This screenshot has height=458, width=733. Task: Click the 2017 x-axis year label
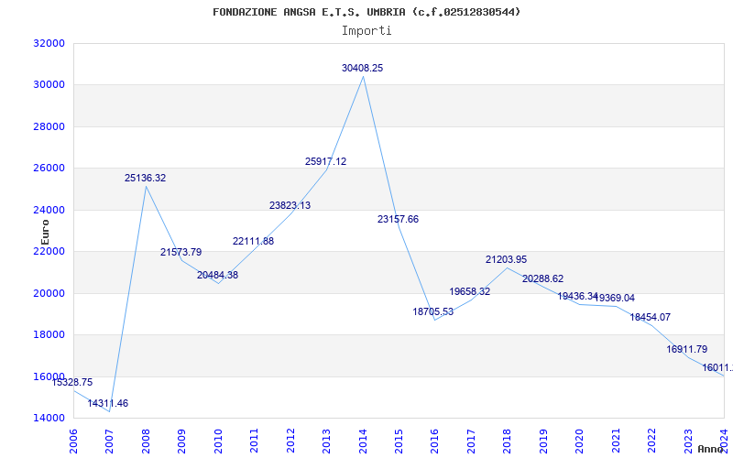pyautogui.click(x=471, y=442)
